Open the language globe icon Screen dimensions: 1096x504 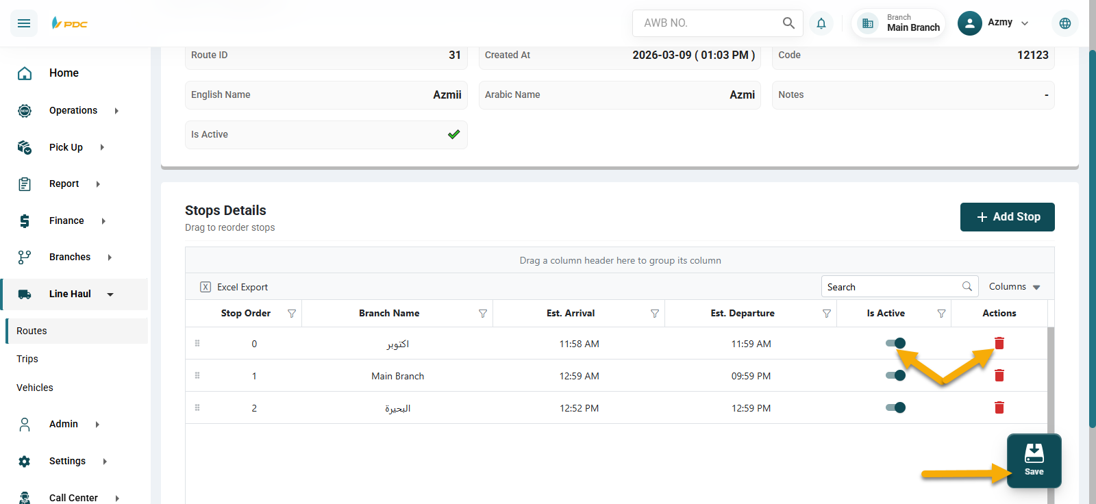point(1064,23)
